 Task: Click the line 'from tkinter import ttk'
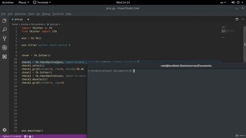(x=39, y=31)
